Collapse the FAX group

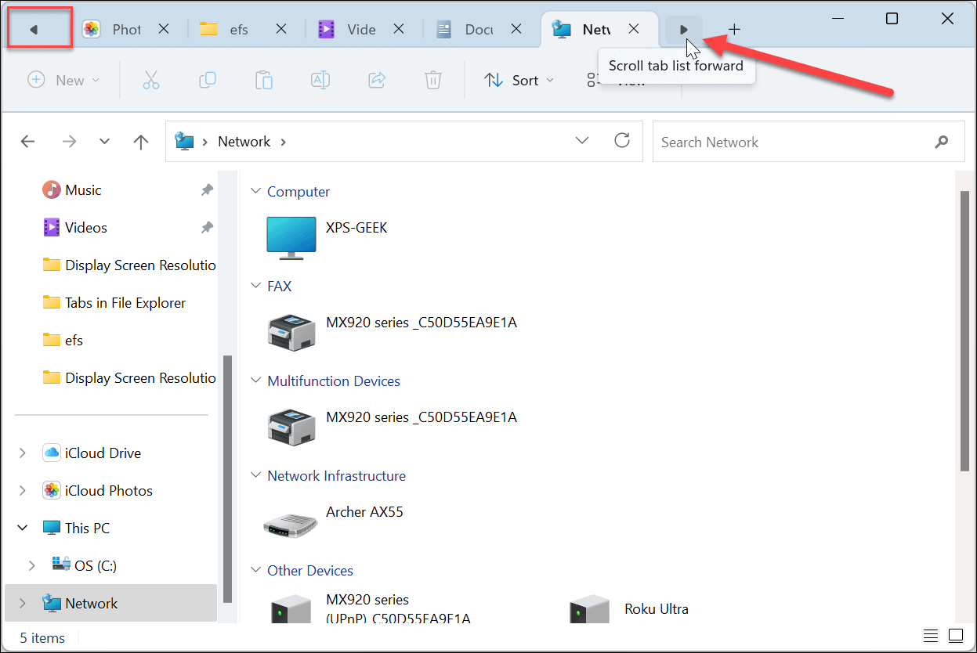point(255,286)
